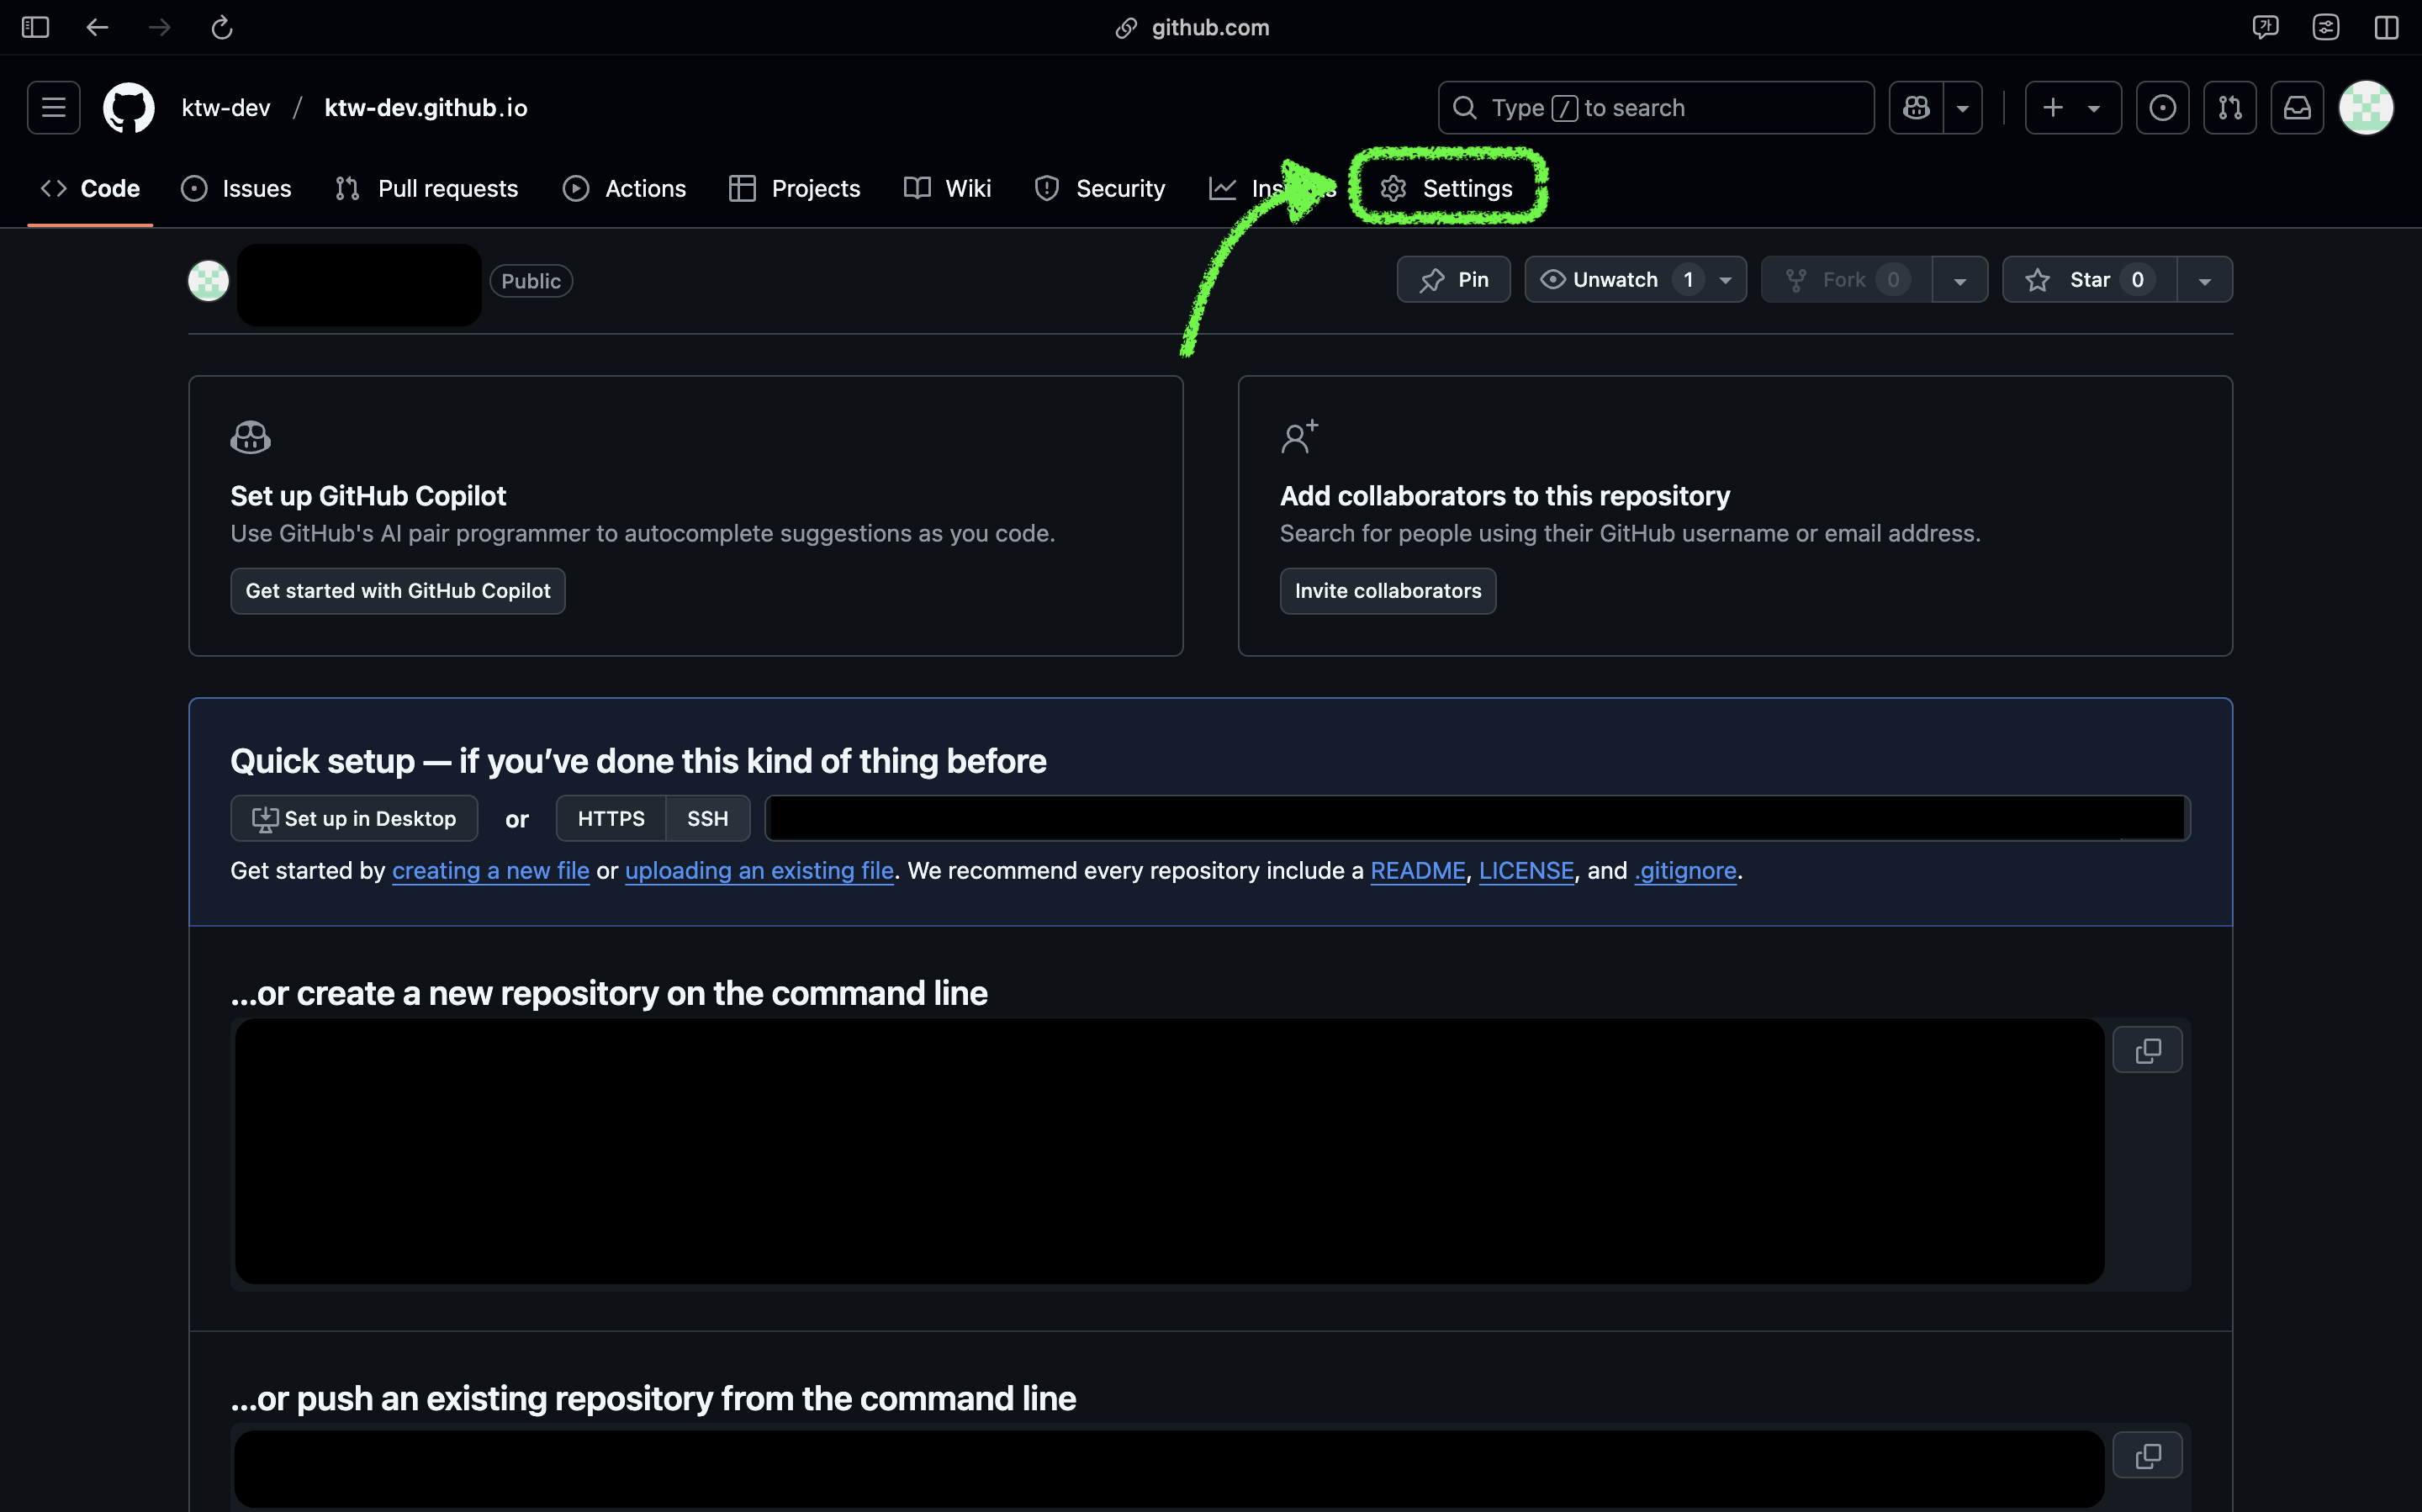Click the star count badge 0
This screenshot has height=1512, width=2422.
(2137, 280)
